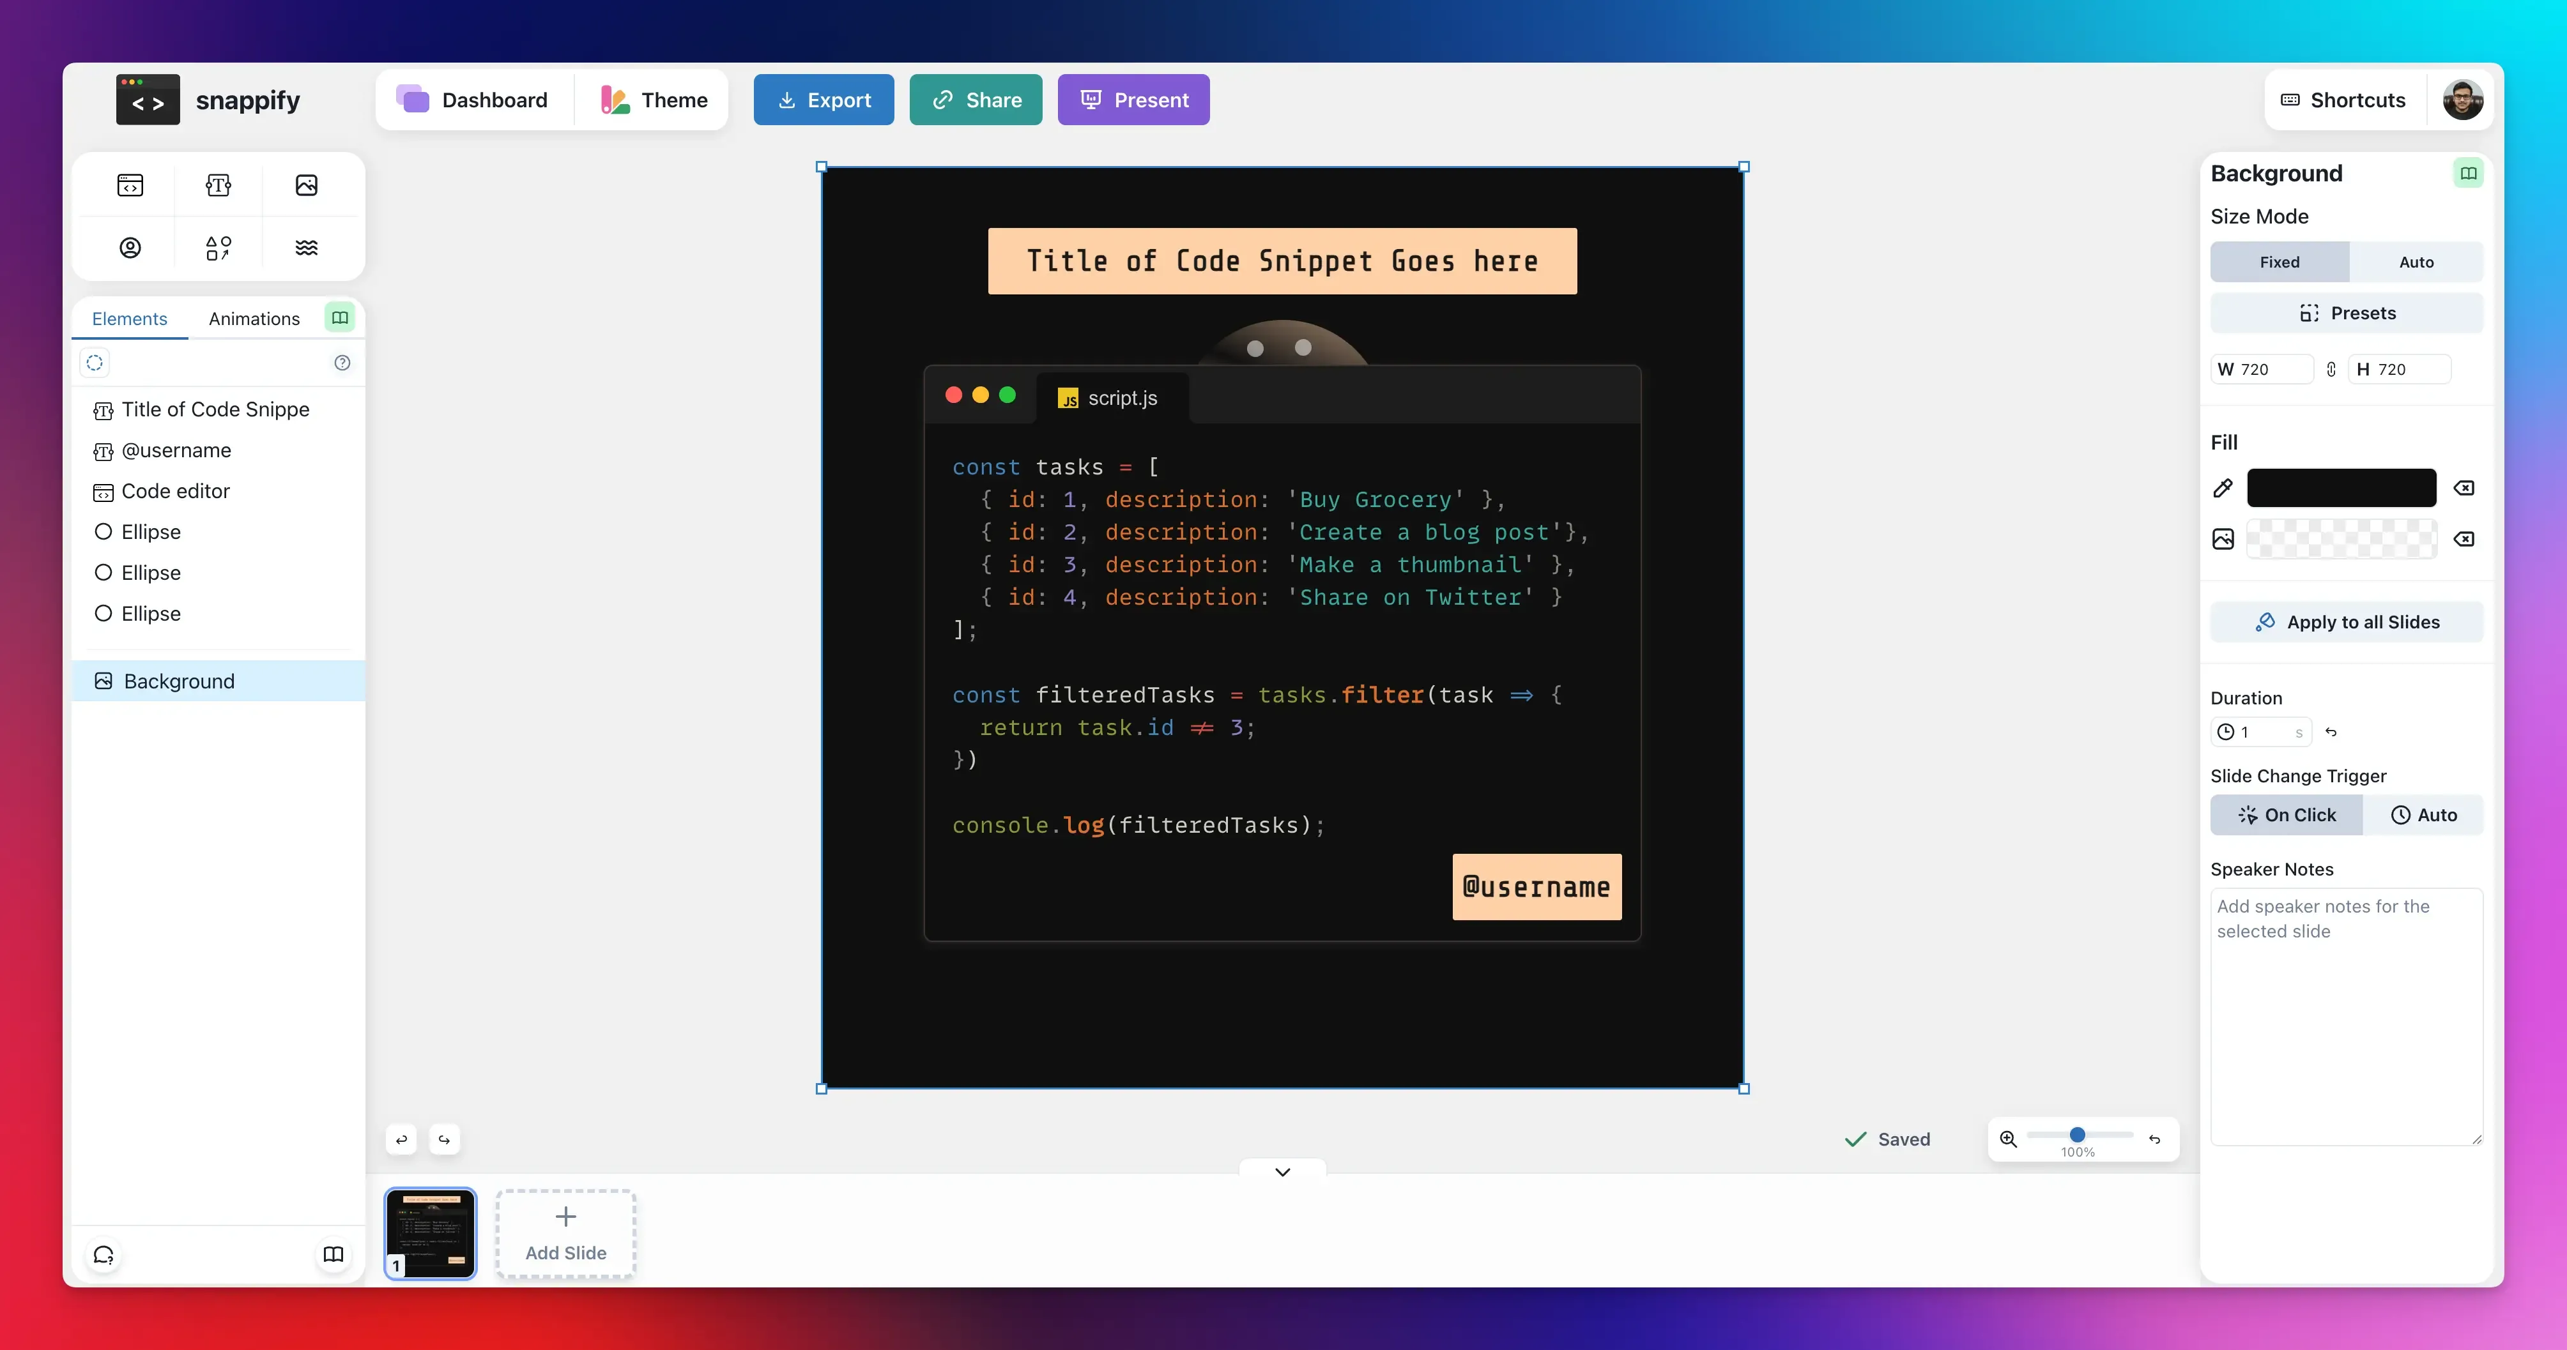
Task: Select Code editor in elements list
Action: pos(176,491)
